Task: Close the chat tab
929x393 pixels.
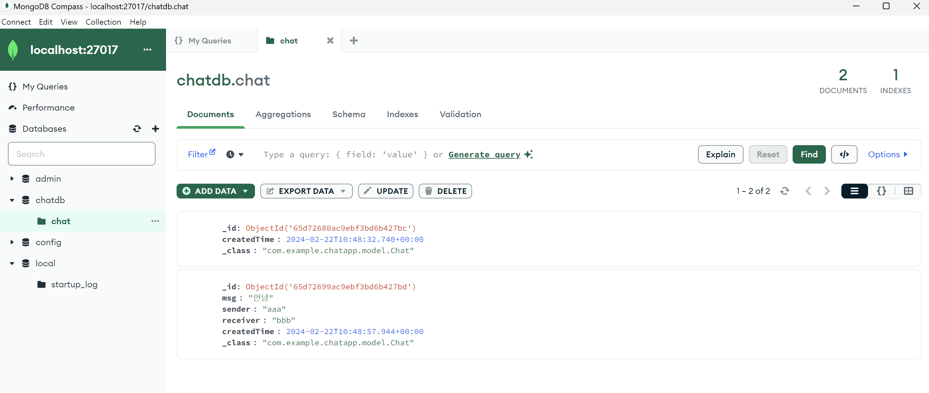Action: click(330, 41)
